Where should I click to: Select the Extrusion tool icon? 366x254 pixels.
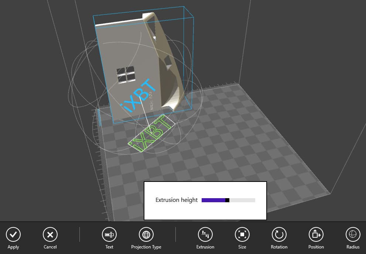click(x=205, y=234)
